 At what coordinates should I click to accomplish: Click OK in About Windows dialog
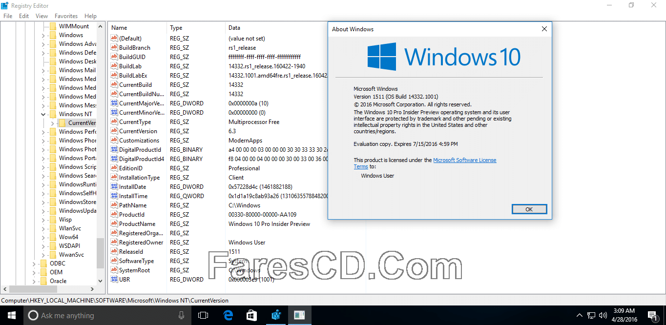[x=529, y=209]
